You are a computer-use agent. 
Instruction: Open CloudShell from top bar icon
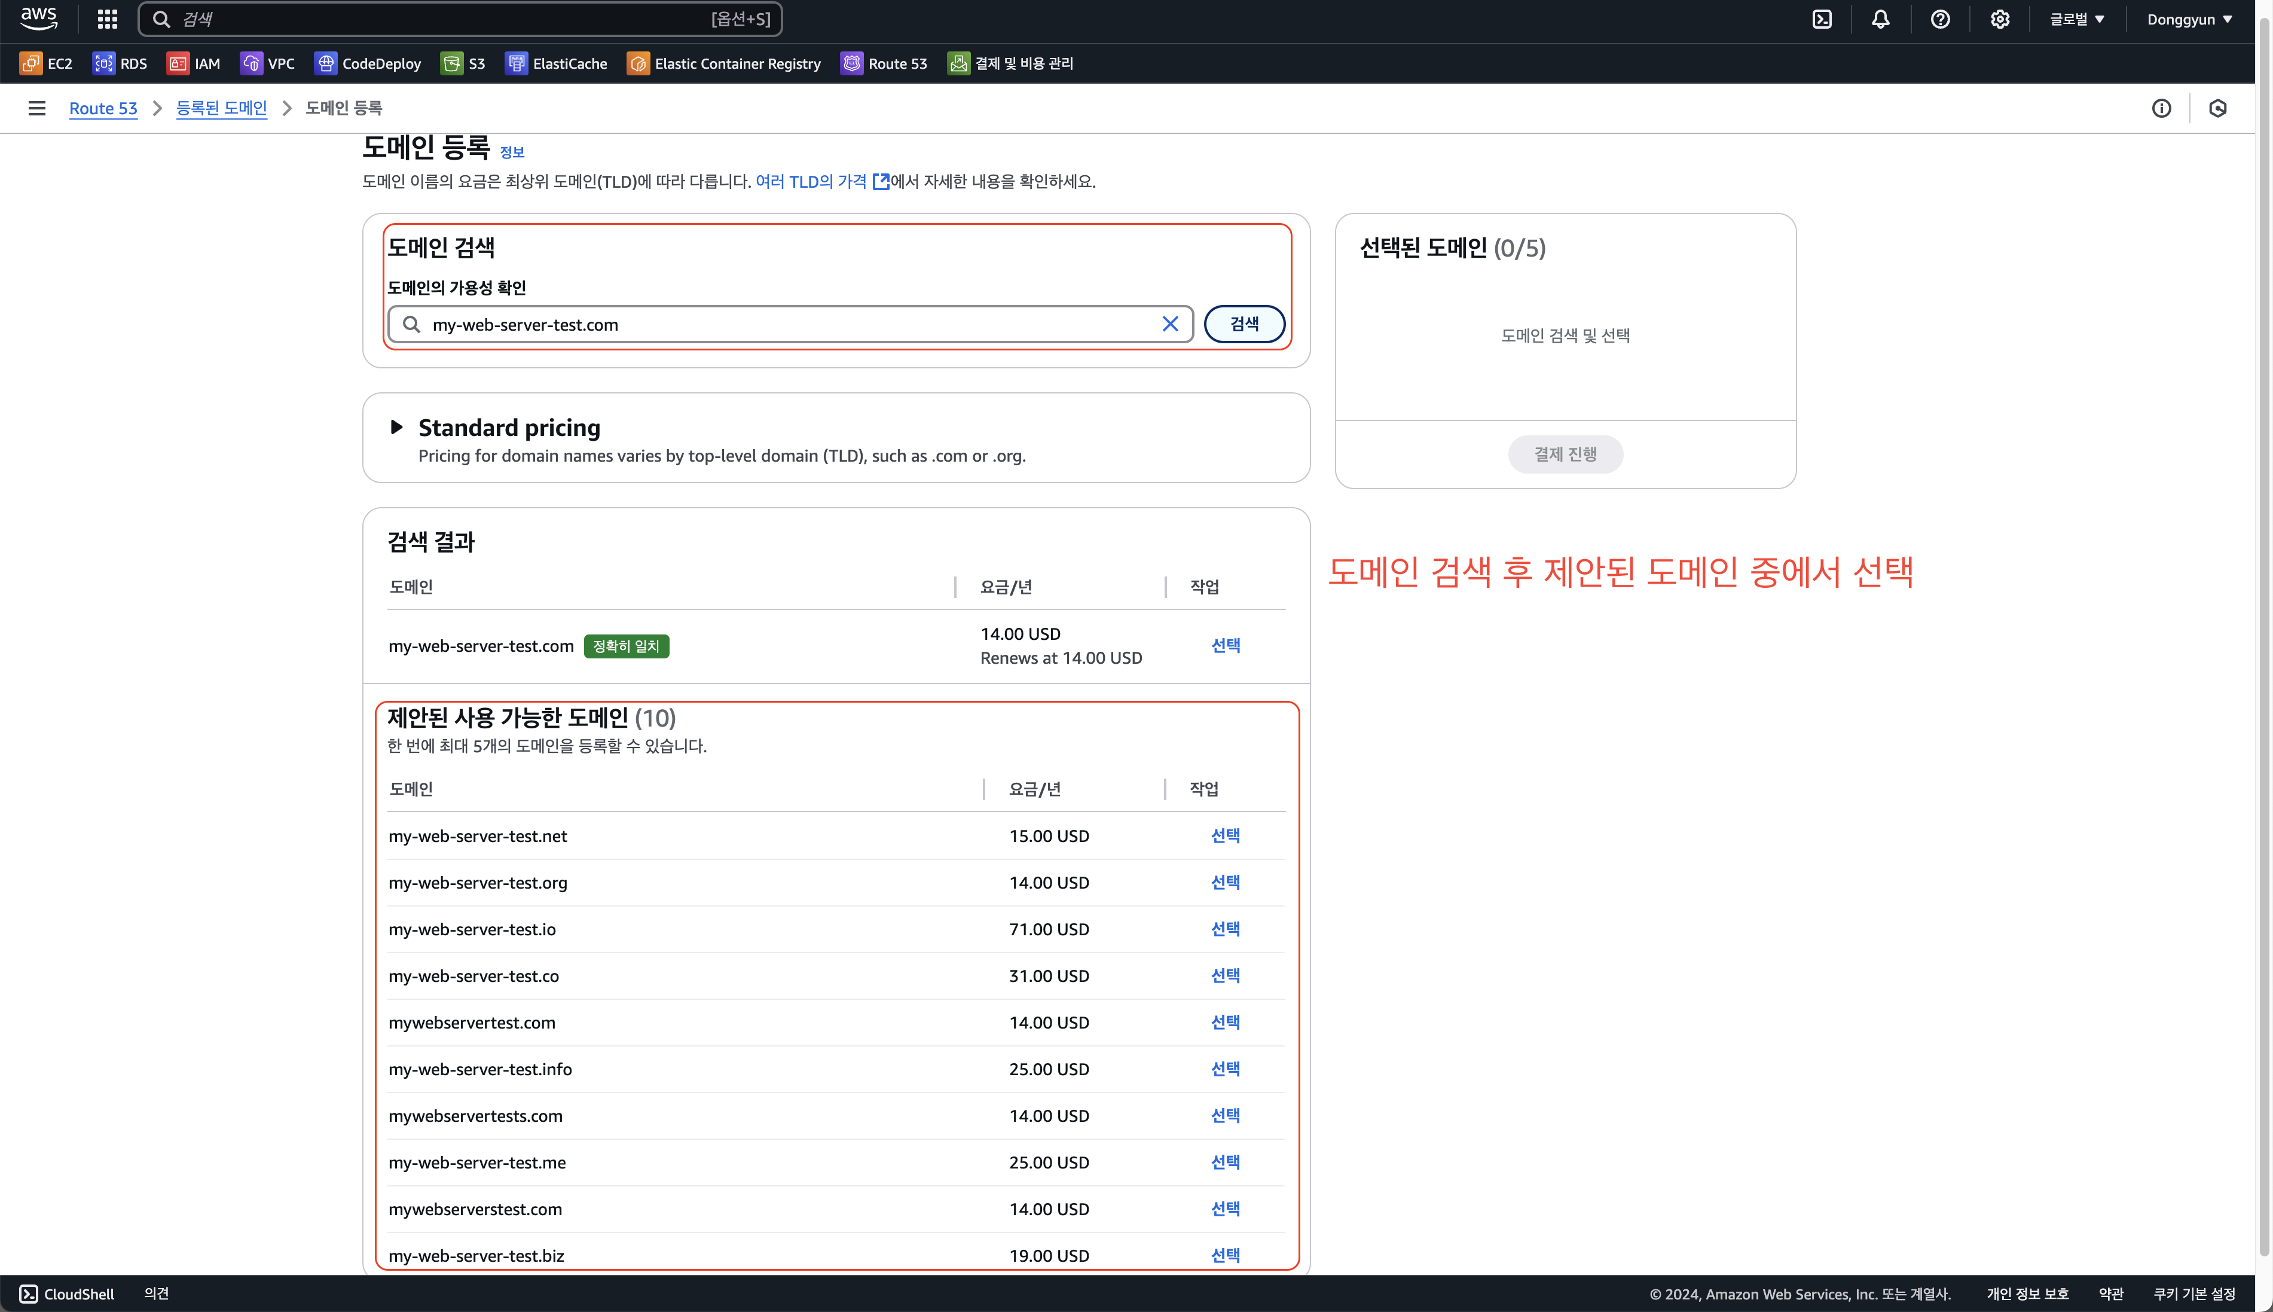click(x=1822, y=19)
